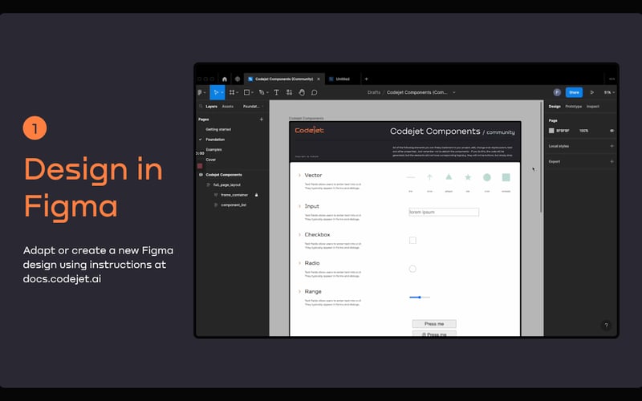Image resolution: width=642 pixels, height=401 pixels.
Task: Open the Inspect tab
Action: (x=593, y=107)
